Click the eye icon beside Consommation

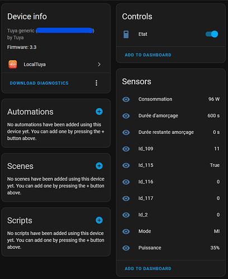[126, 99]
